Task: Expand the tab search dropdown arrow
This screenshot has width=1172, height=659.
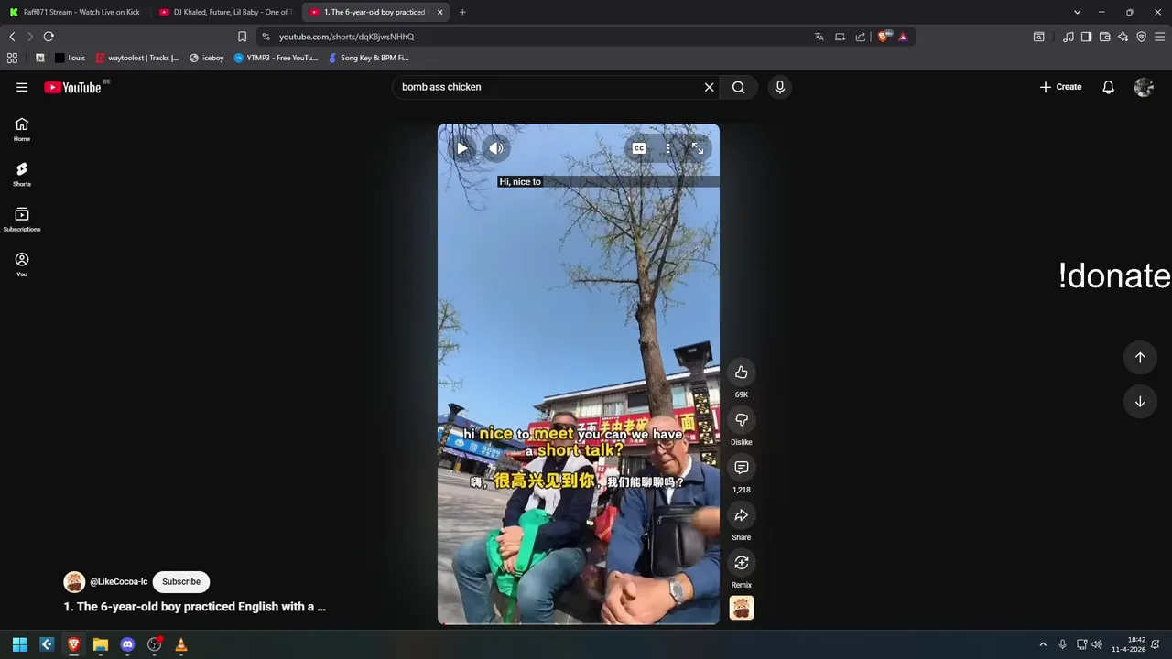Action: 1077,12
